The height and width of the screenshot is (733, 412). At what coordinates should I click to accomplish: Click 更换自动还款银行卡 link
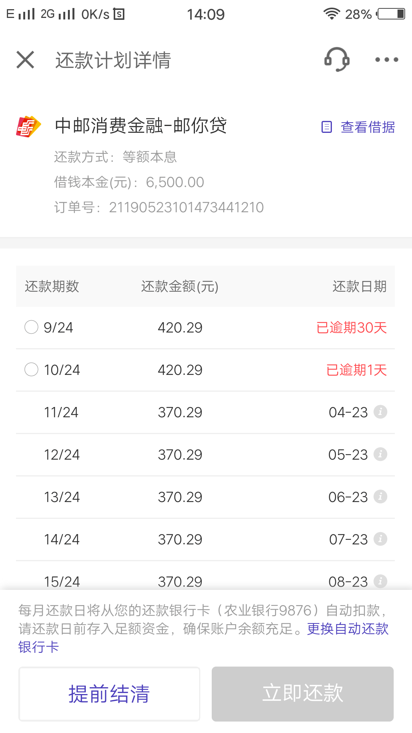click(348, 629)
